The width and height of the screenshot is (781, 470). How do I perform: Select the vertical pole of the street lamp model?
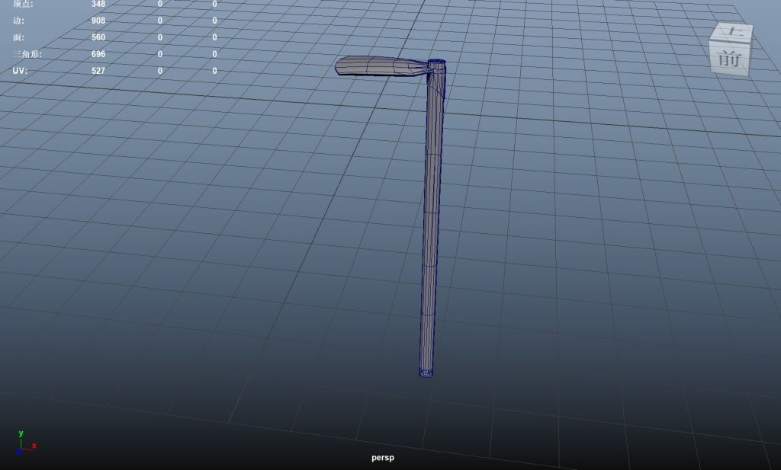pos(432,219)
